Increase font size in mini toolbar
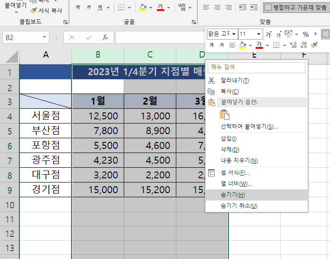The width and height of the screenshot is (330, 259). coord(269,34)
